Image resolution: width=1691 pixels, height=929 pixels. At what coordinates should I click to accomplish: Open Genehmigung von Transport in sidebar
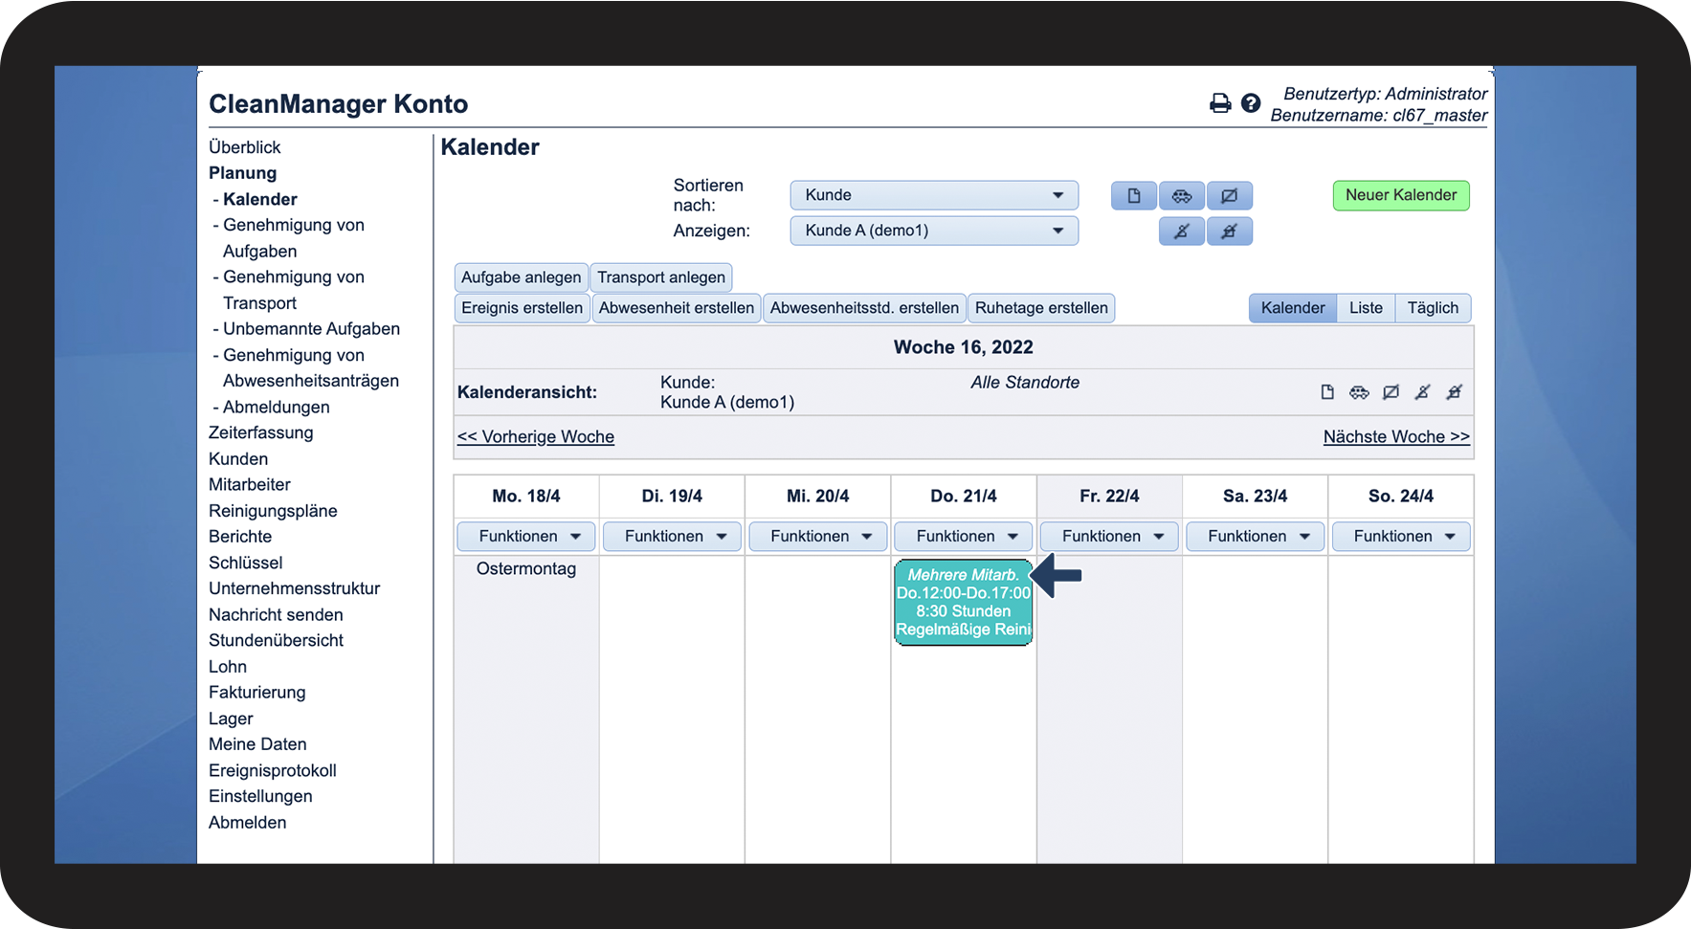click(294, 290)
